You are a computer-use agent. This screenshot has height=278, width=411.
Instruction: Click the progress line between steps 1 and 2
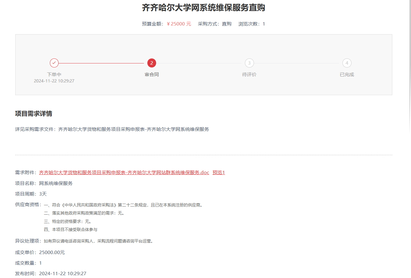pyautogui.click(x=103, y=63)
